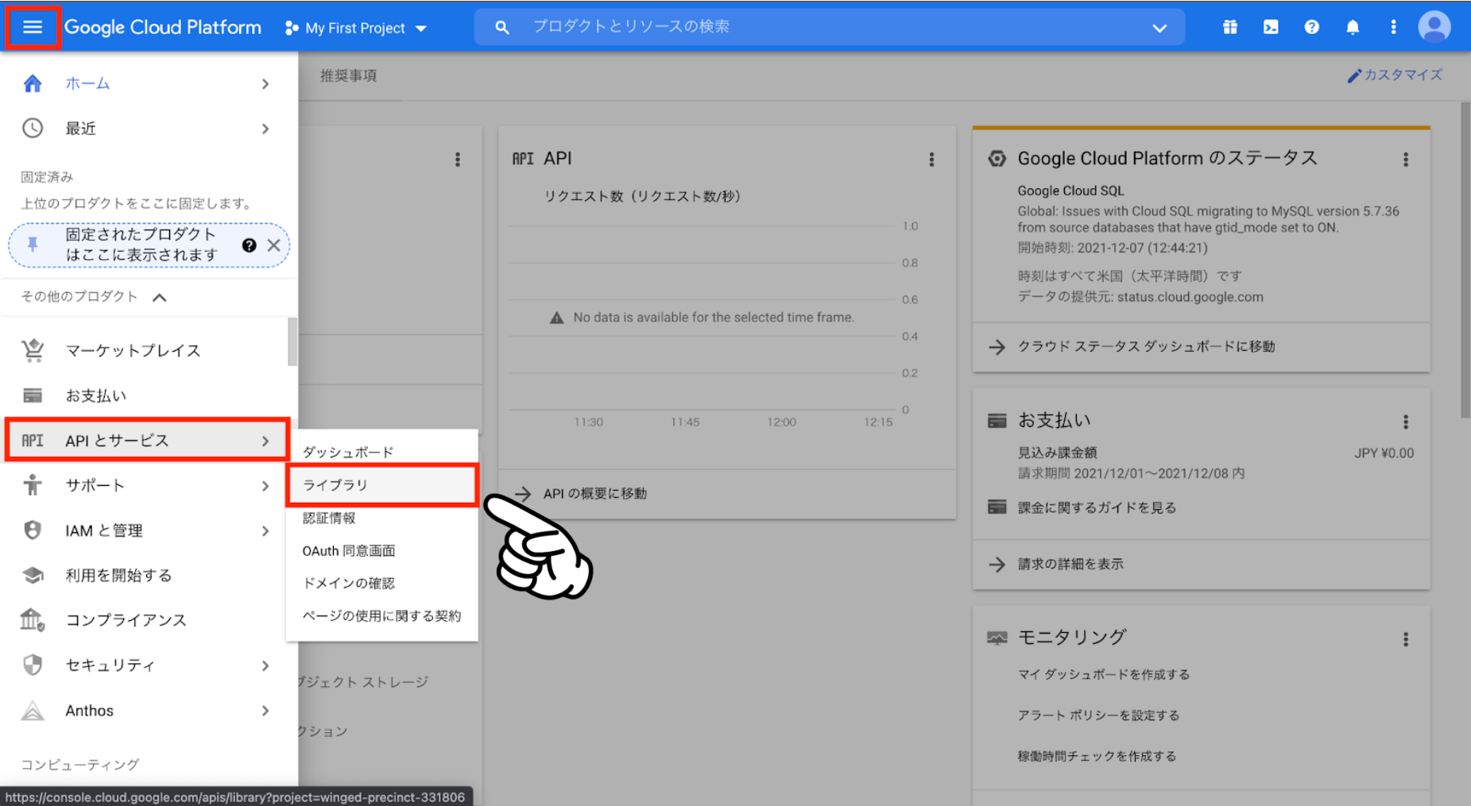Click the Marketplace cart icon
This screenshot has height=806, width=1471.
tap(33, 350)
